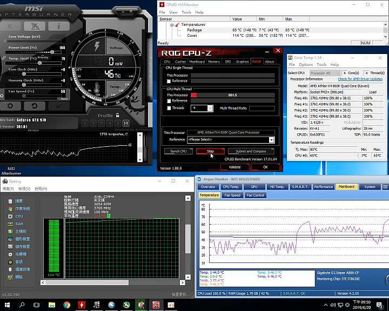Click Afterburner graph scroll up arrow
389x311 pixels.
140,136
